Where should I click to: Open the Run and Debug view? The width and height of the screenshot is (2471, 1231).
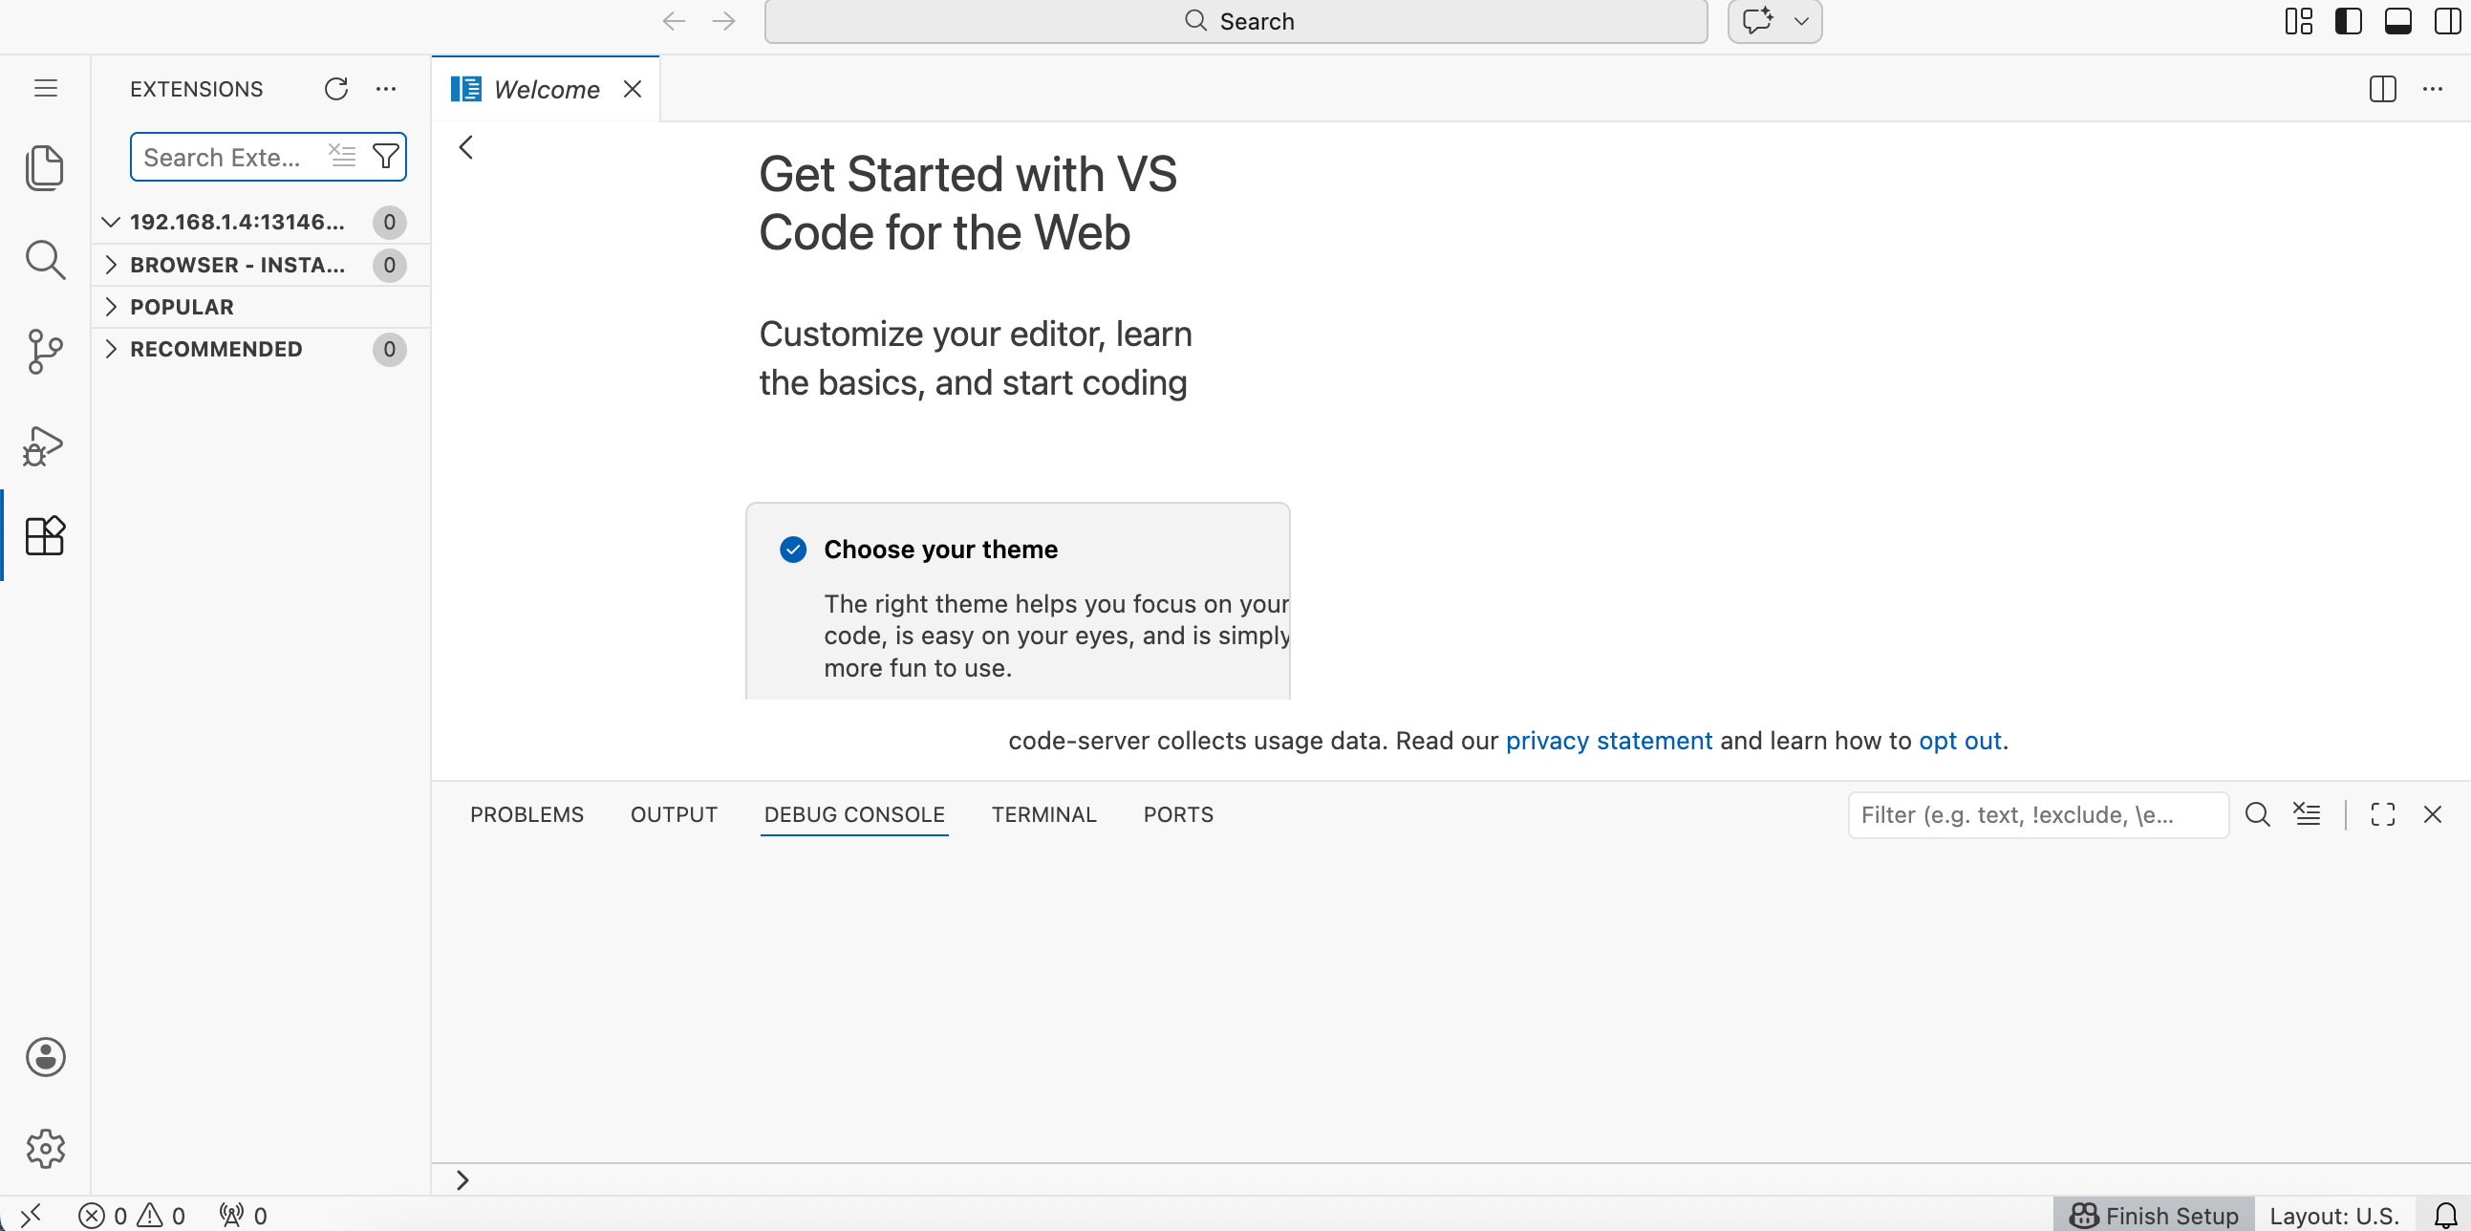tap(45, 444)
